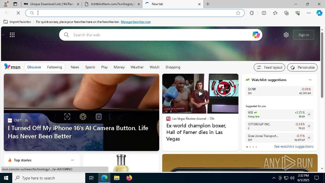Viewport: 325px width, 183px height.
Task: Open Settings and more ellipsis menu
Action: pos(309,13)
